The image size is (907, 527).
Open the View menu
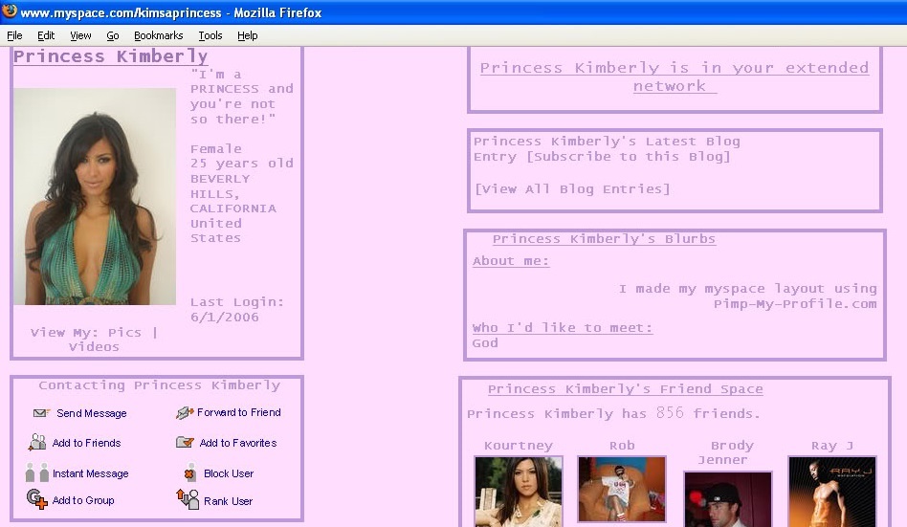[80, 35]
